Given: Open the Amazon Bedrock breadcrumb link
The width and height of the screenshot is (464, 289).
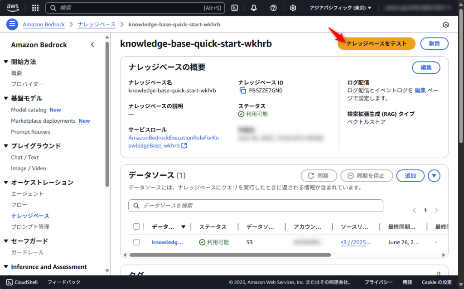Looking at the screenshot, I should [x=44, y=24].
